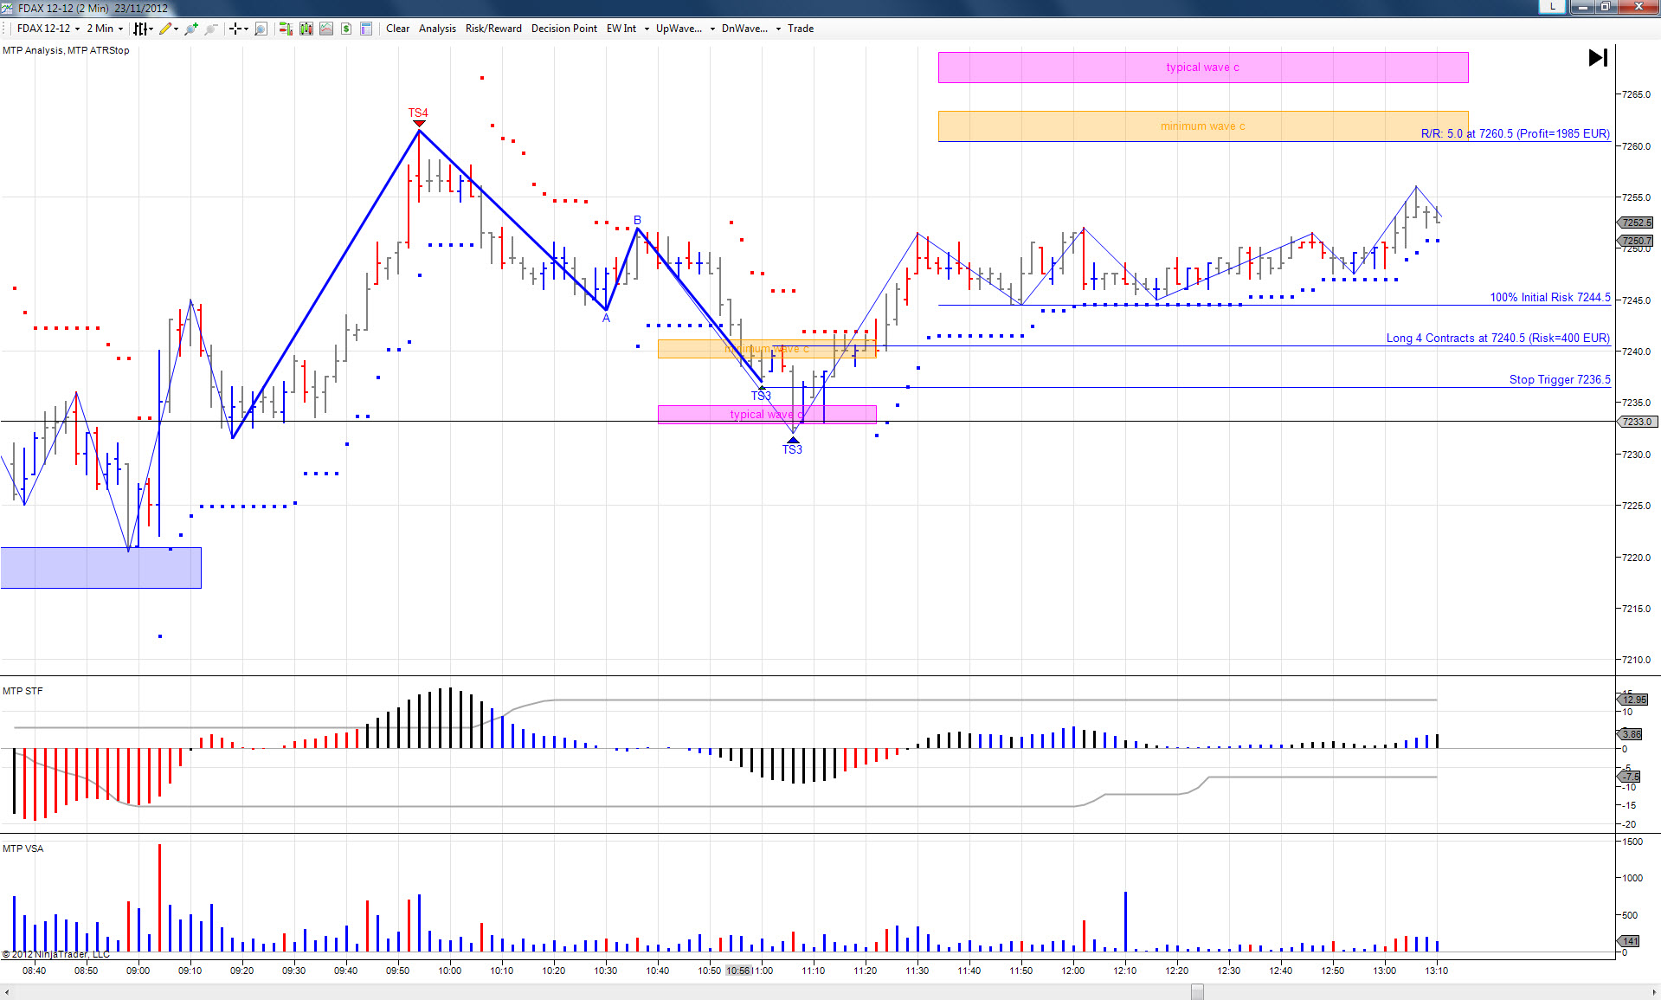Click the 7250.7 price marker on axis

click(1635, 241)
